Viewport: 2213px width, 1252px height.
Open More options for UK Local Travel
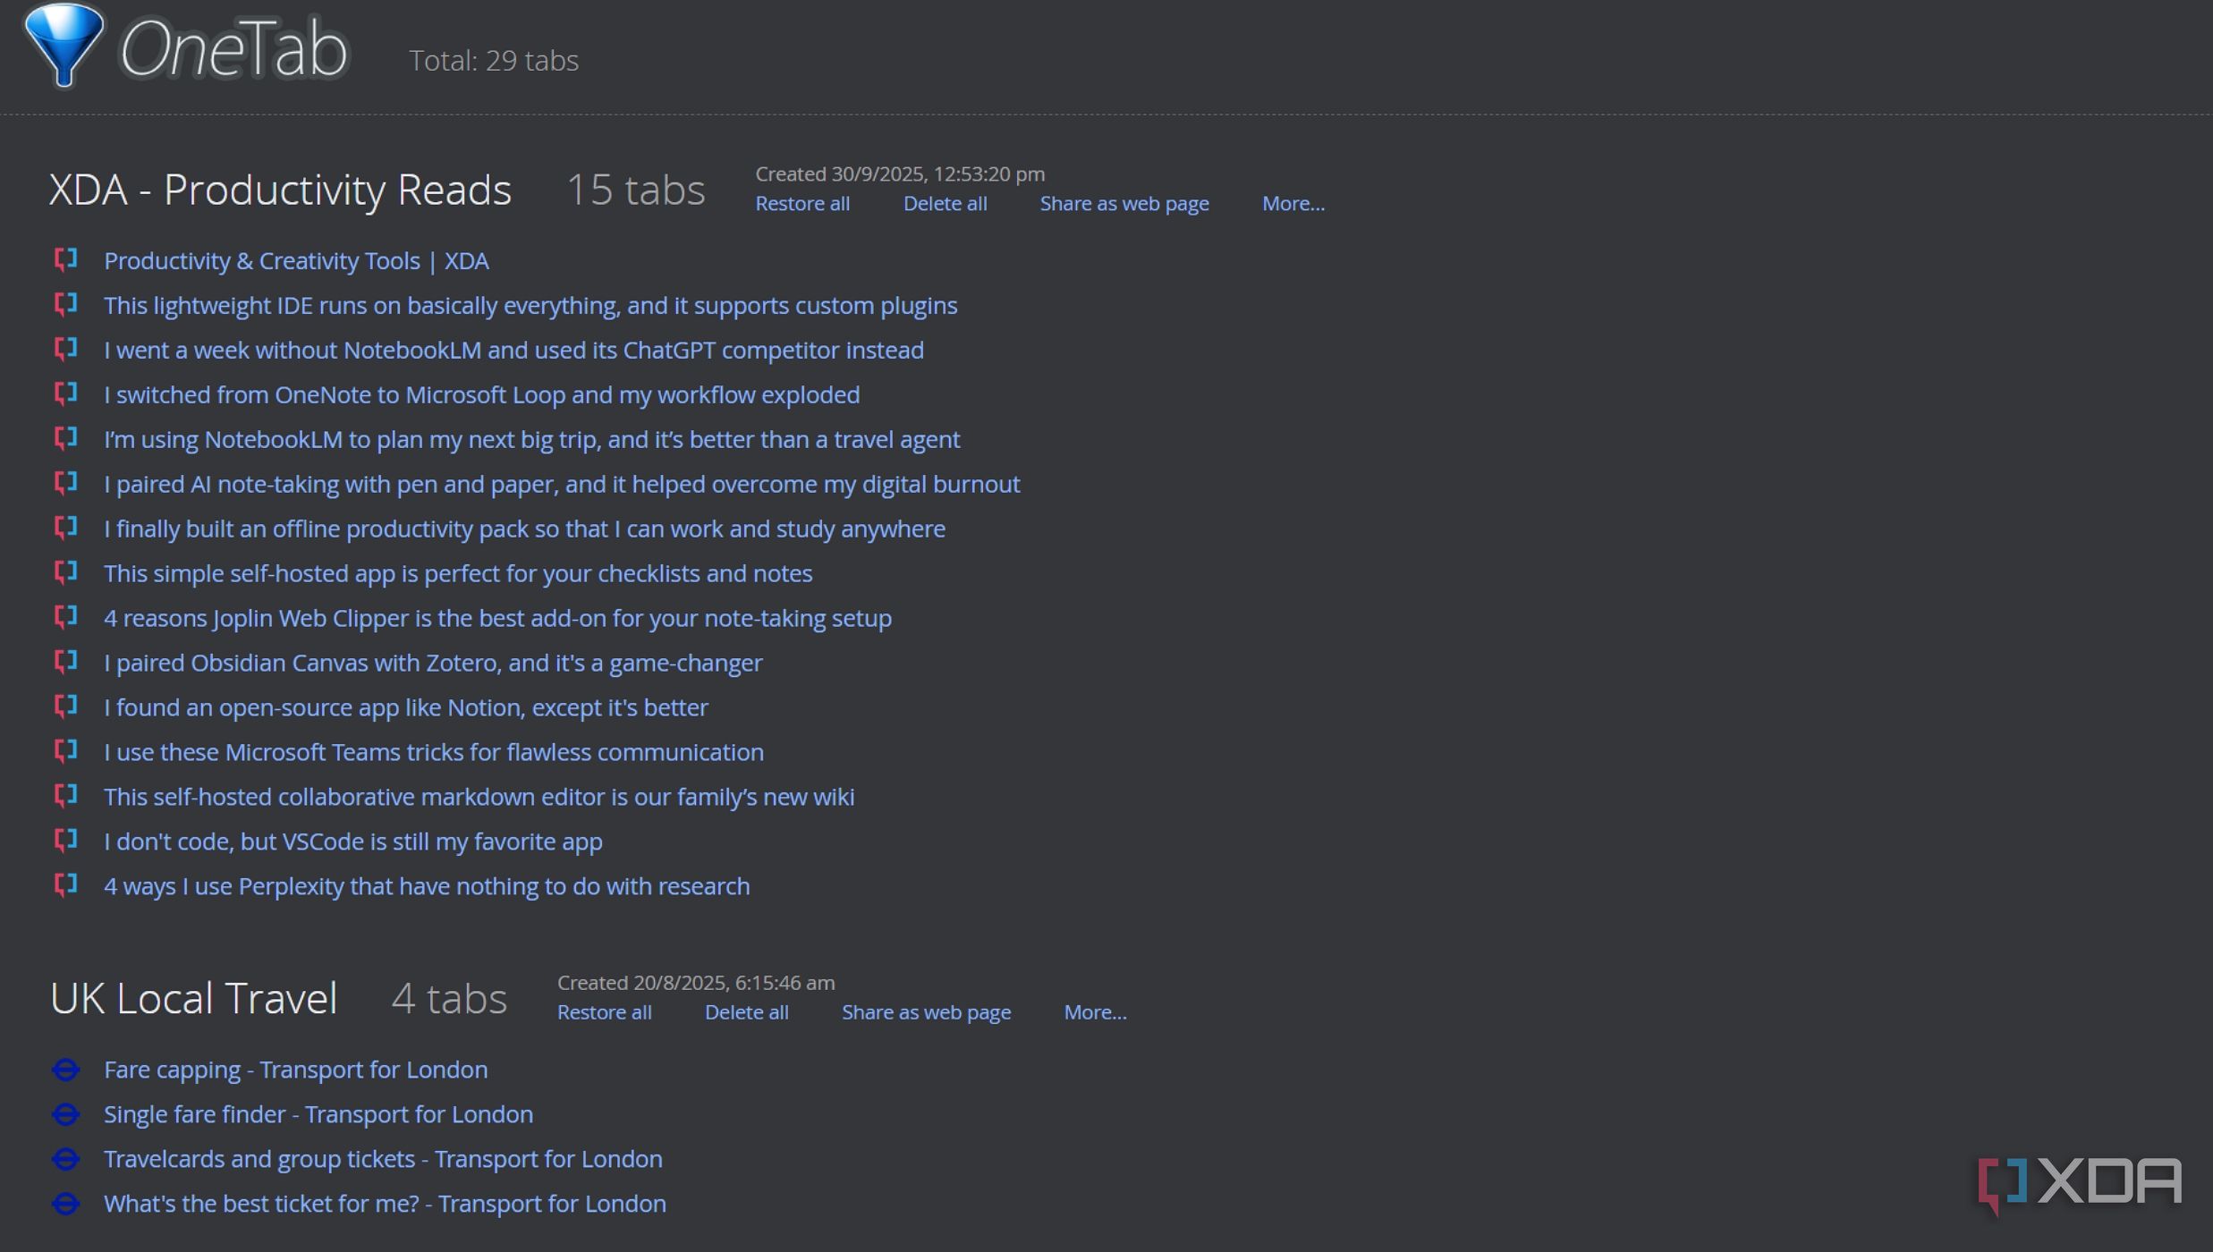[x=1095, y=1012]
